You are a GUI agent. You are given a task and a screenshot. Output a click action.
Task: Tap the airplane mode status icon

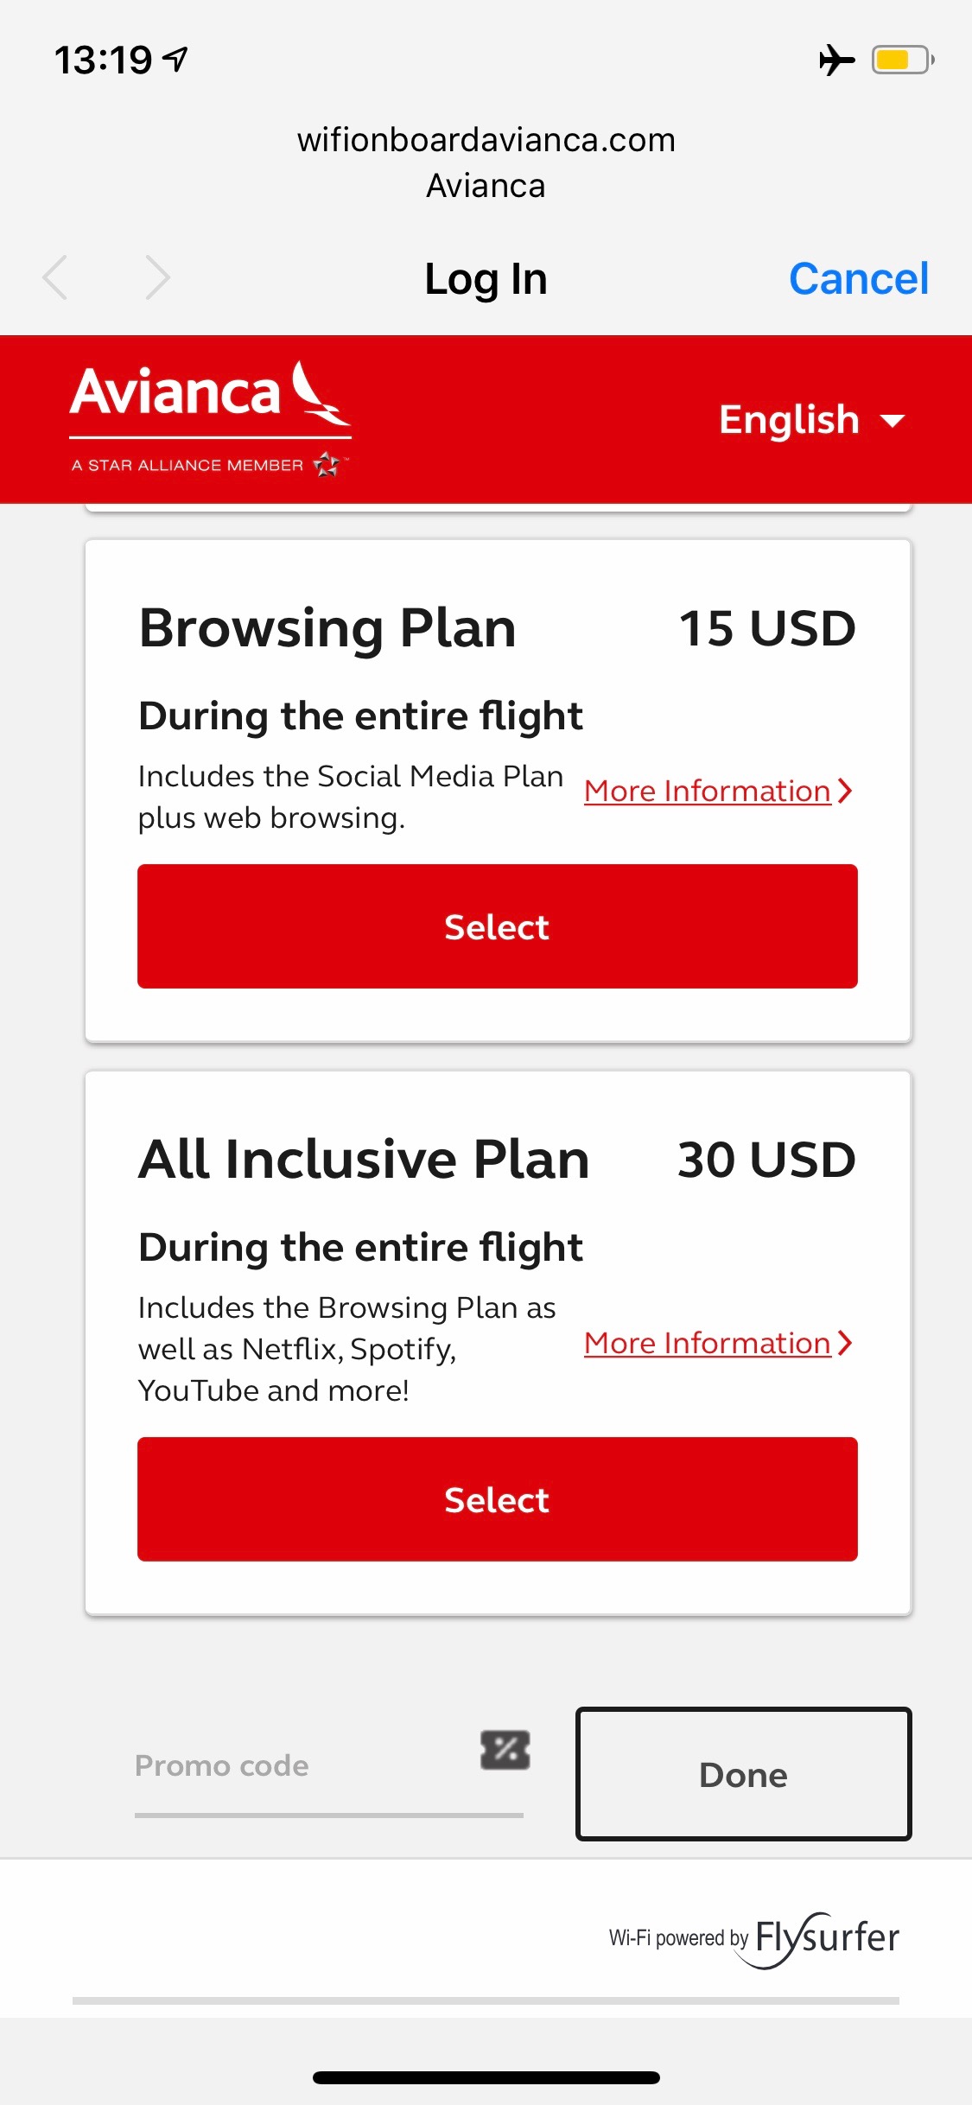pyautogui.click(x=836, y=60)
